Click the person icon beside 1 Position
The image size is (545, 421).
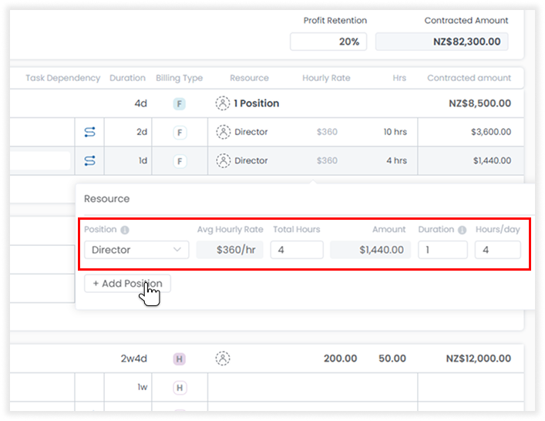coord(223,103)
